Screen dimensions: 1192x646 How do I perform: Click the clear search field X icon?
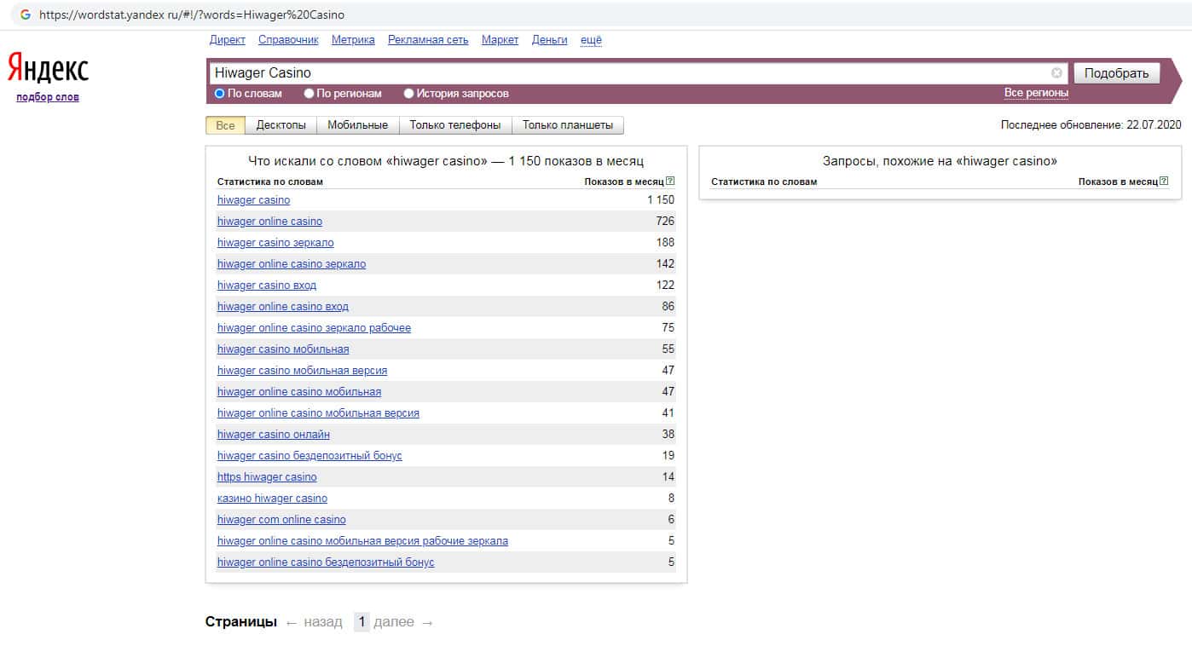pyautogui.click(x=1056, y=73)
